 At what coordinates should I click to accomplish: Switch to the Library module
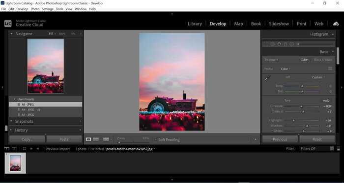[x=195, y=24]
